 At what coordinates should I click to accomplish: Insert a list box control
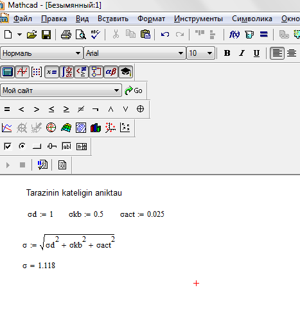(x=82, y=146)
